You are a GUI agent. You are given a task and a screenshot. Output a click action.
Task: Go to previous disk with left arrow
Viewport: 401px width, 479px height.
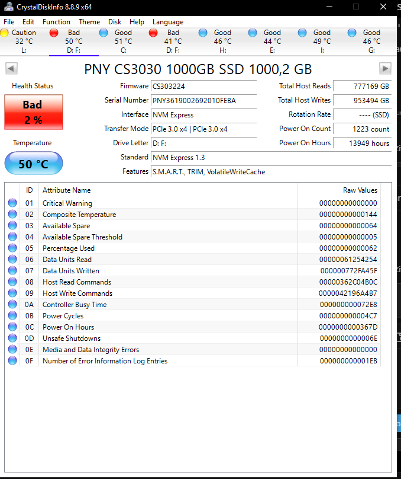tap(12, 68)
